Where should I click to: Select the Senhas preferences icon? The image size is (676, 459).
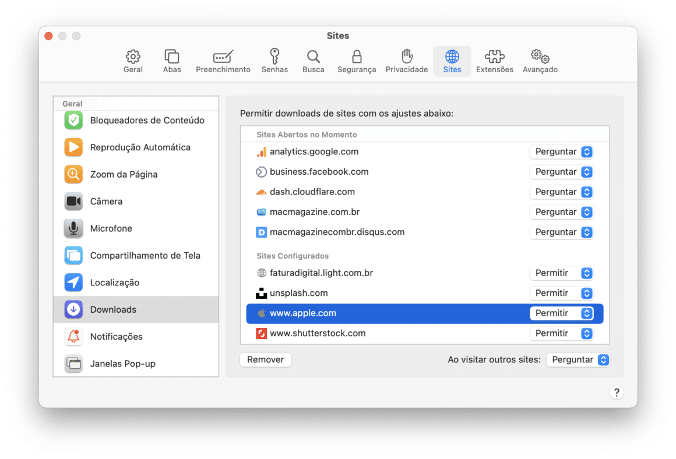coord(274,61)
